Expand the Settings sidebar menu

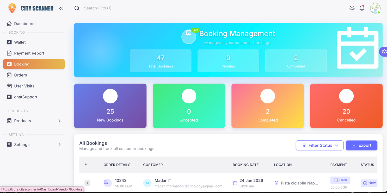click(22, 145)
